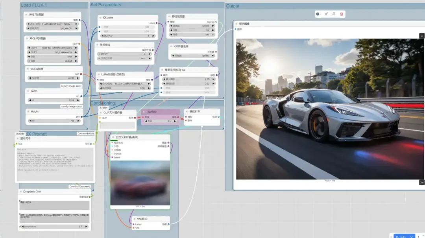The image size is (425, 238).
Task: Increase the Width int value 1024
Action: [78, 100]
